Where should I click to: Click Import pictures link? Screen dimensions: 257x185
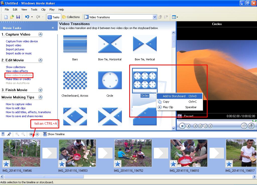[x=15, y=49]
